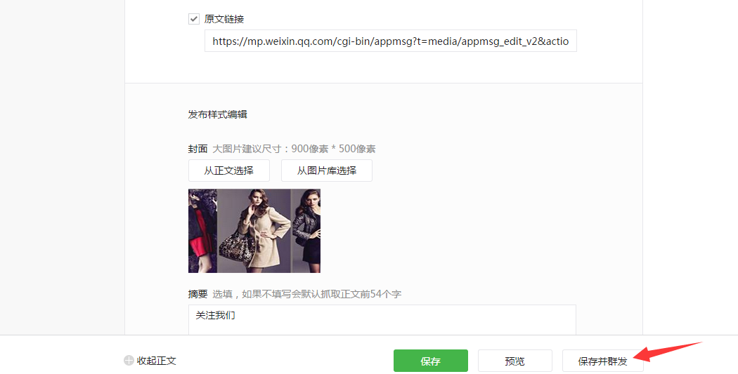Collapse body via 收起正文 text
Screen dimensions: 738x374
tap(156, 361)
